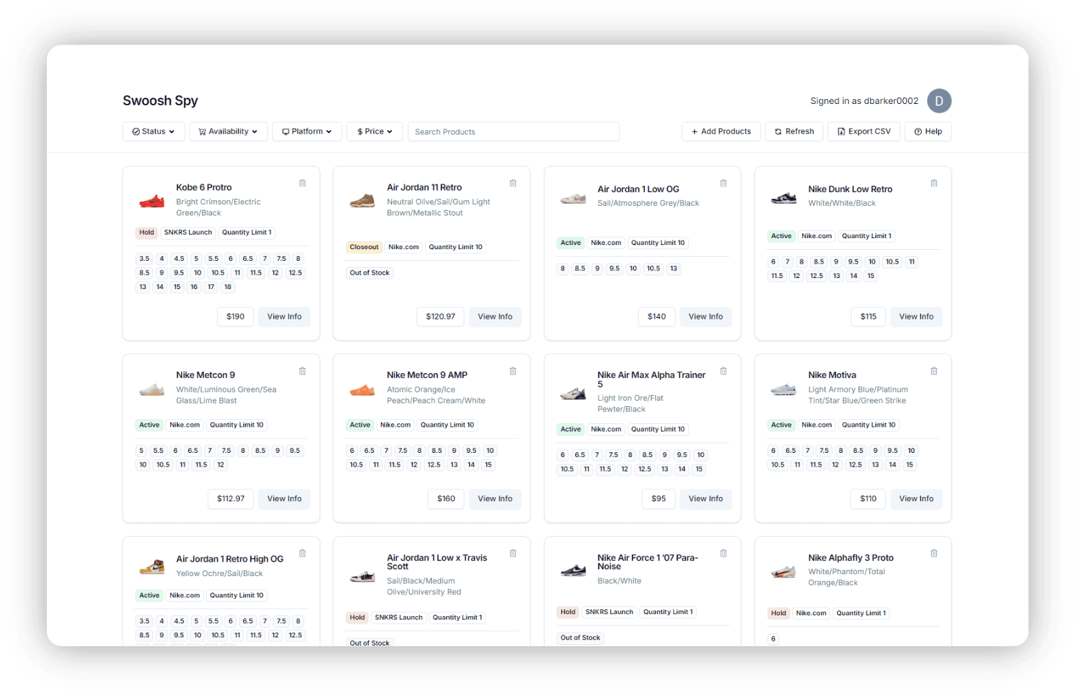Image resolution: width=1074 pixels, height=700 pixels.
Task: View Info for Nike Air Max Alpha Trainer 5
Action: point(706,499)
